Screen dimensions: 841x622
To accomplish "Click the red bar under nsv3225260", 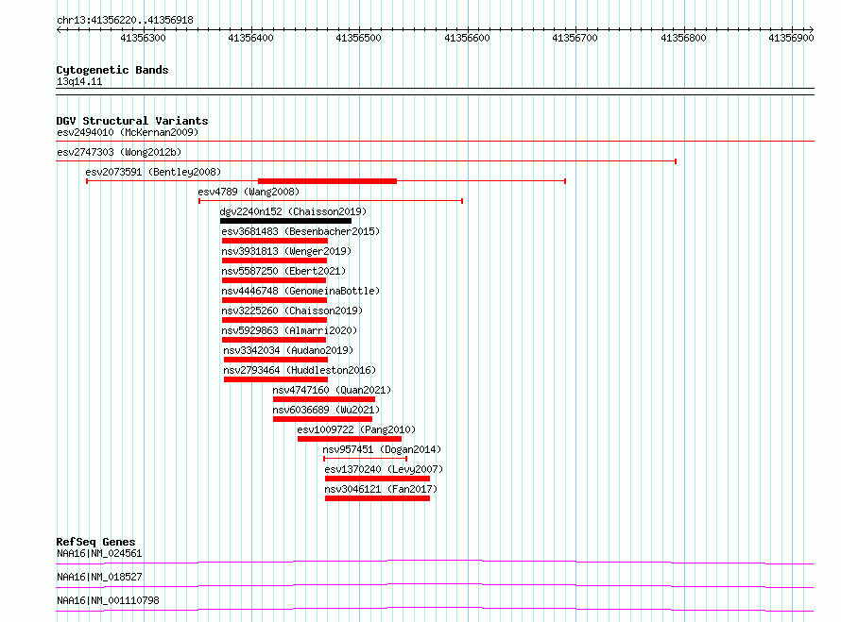I will pyautogui.click(x=274, y=320).
